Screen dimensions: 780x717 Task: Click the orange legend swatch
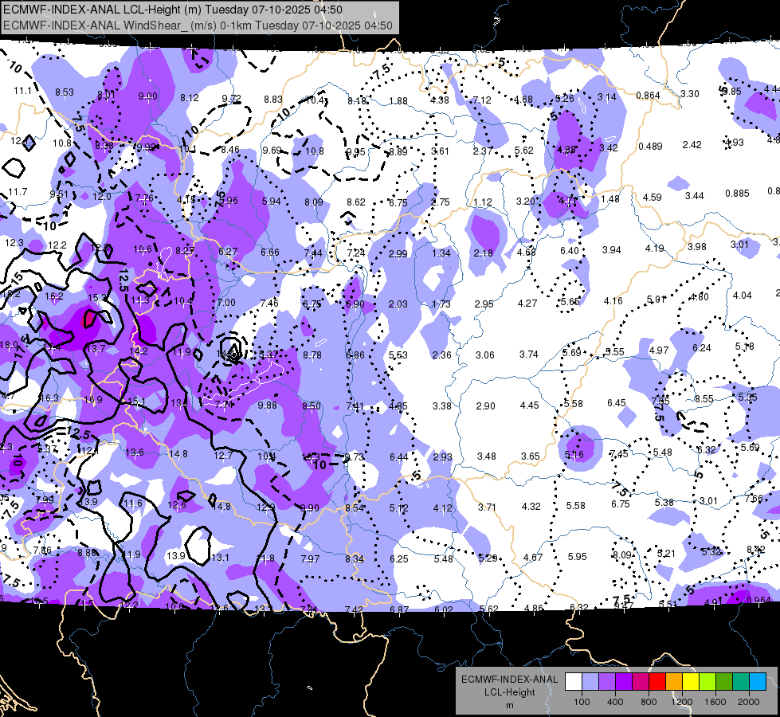[674, 682]
